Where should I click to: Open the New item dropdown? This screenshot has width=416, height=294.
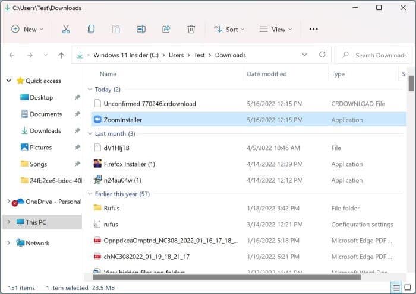[x=27, y=30]
